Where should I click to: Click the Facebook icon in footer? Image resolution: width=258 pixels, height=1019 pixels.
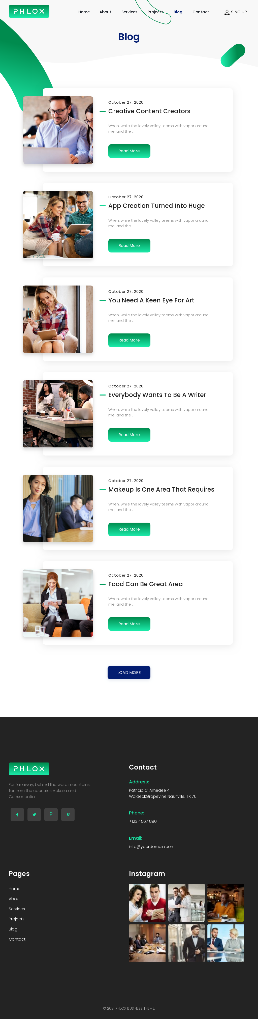pyautogui.click(x=17, y=814)
